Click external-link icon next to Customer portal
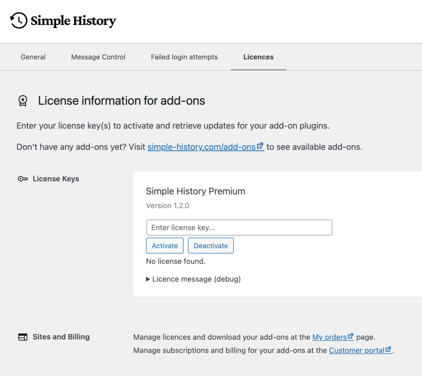Screen dimensions: 422x376 [x=388, y=350]
